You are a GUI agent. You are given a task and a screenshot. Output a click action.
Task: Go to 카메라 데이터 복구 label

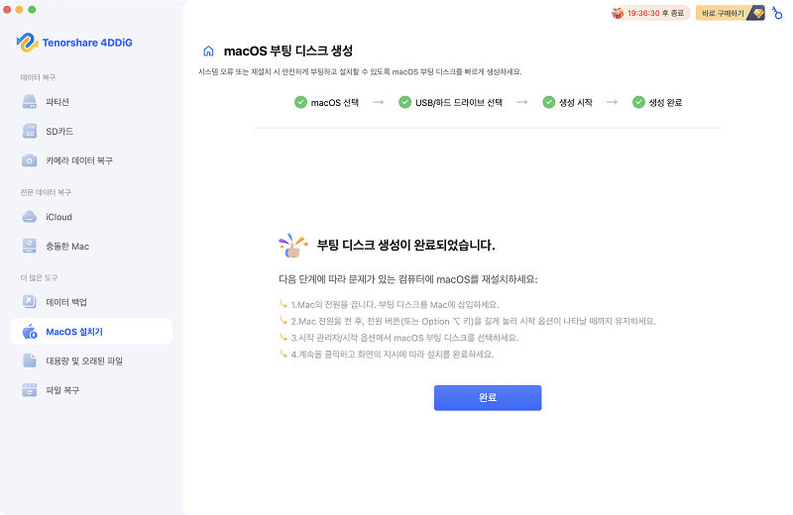tap(79, 160)
